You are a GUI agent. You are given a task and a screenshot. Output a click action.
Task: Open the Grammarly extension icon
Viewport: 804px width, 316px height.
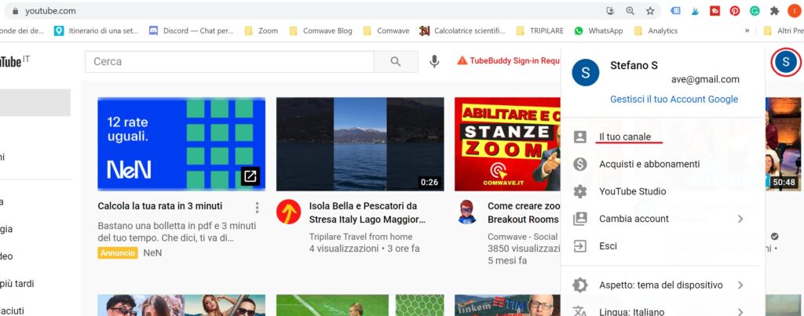coord(755,11)
